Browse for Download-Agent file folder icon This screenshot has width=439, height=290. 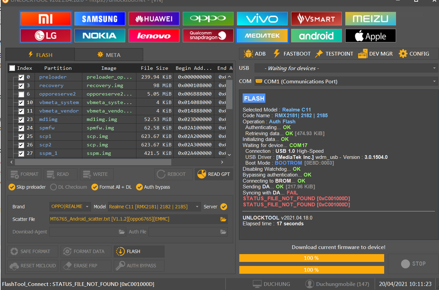(x=122, y=232)
